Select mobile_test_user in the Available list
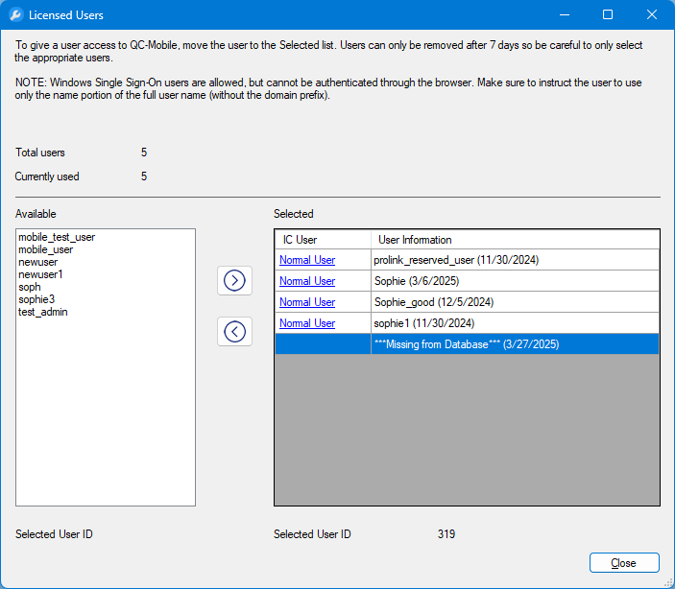Screen dimensions: 675x589 [x=57, y=237]
